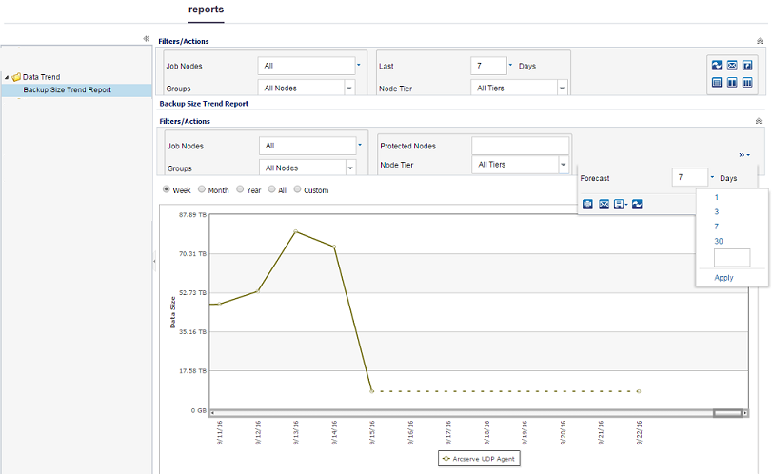This screenshot has width=773, height=474.
Task: Click the data point at 9/12/16 on the chart
Action: click(x=258, y=291)
